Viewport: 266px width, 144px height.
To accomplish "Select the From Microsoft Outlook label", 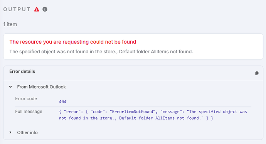I will click(41, 87).
